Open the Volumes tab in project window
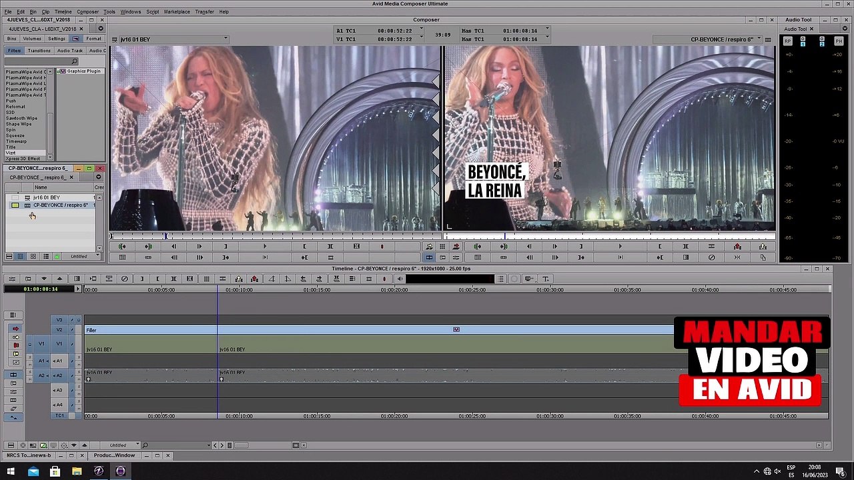Viewport: 854px width, 480px height. click(x=32, y=39)
